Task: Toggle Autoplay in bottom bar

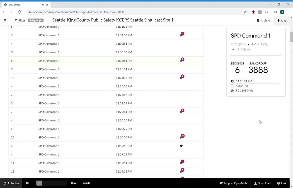Action: pos(11,183)
